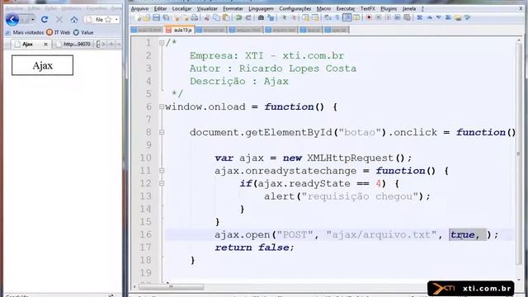Collapse the window.onload fold at line 6
This screenshot has width=528, height=297.
pyautogui.click(x=162, y=106)
